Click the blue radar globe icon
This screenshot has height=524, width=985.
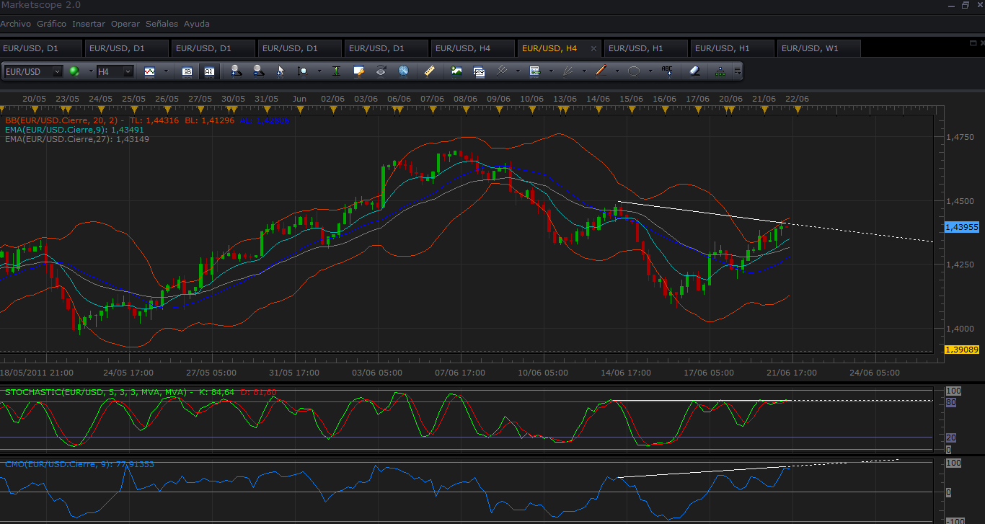pos(403,71)
